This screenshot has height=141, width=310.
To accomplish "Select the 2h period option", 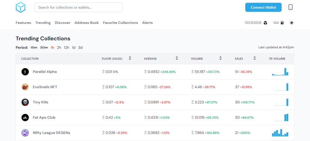I will pyautogui.click(x=59, y=48).
